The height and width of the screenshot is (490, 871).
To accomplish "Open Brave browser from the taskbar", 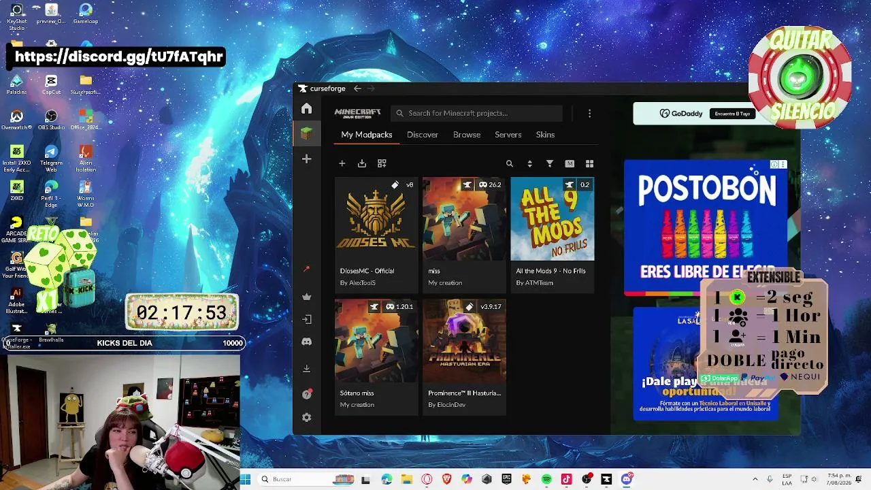I will 446,479.
